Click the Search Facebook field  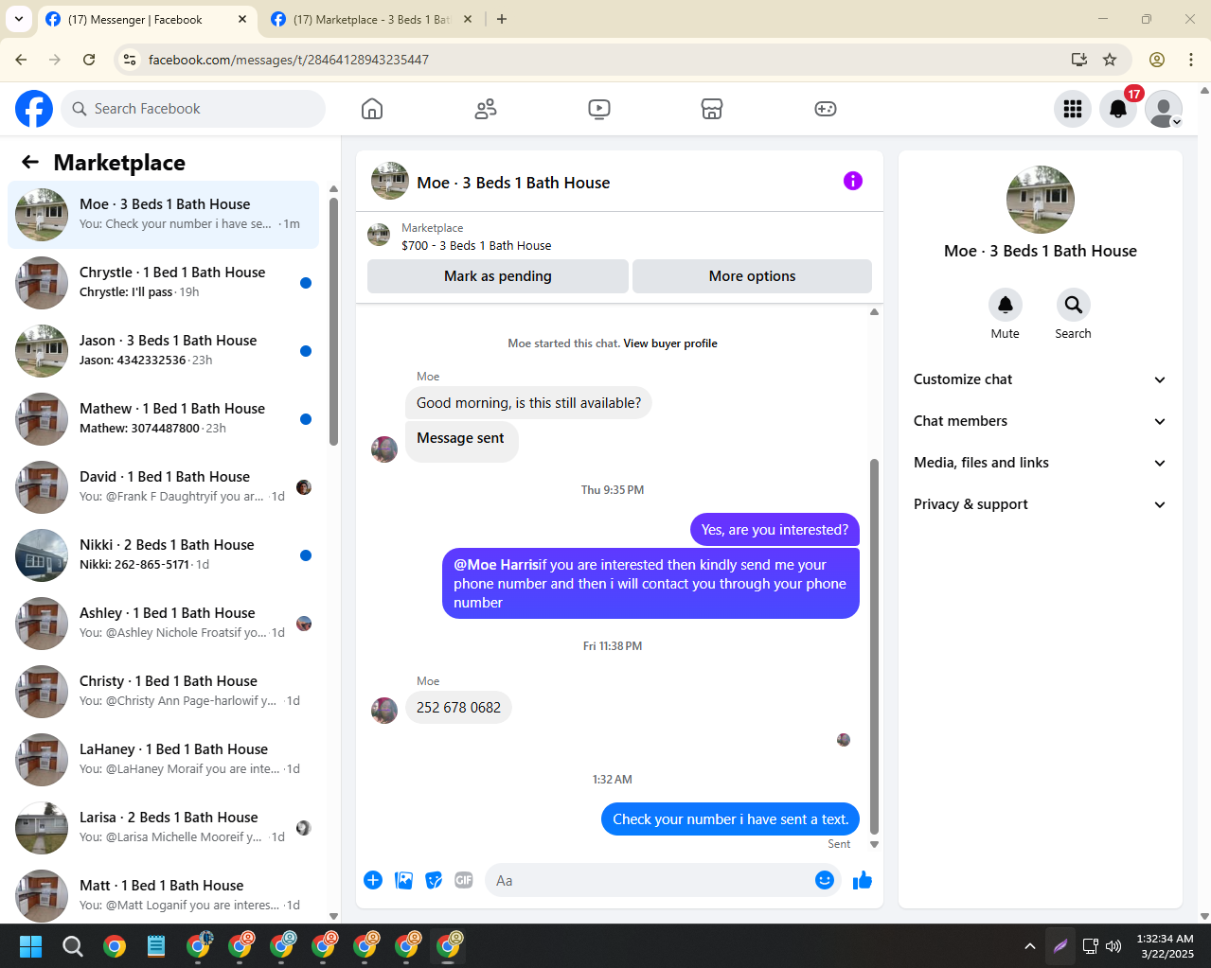193,109
